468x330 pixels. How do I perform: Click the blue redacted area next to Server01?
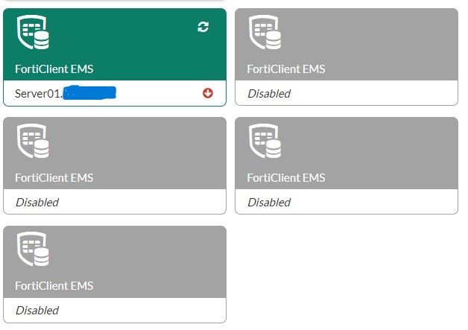point(89,93)
